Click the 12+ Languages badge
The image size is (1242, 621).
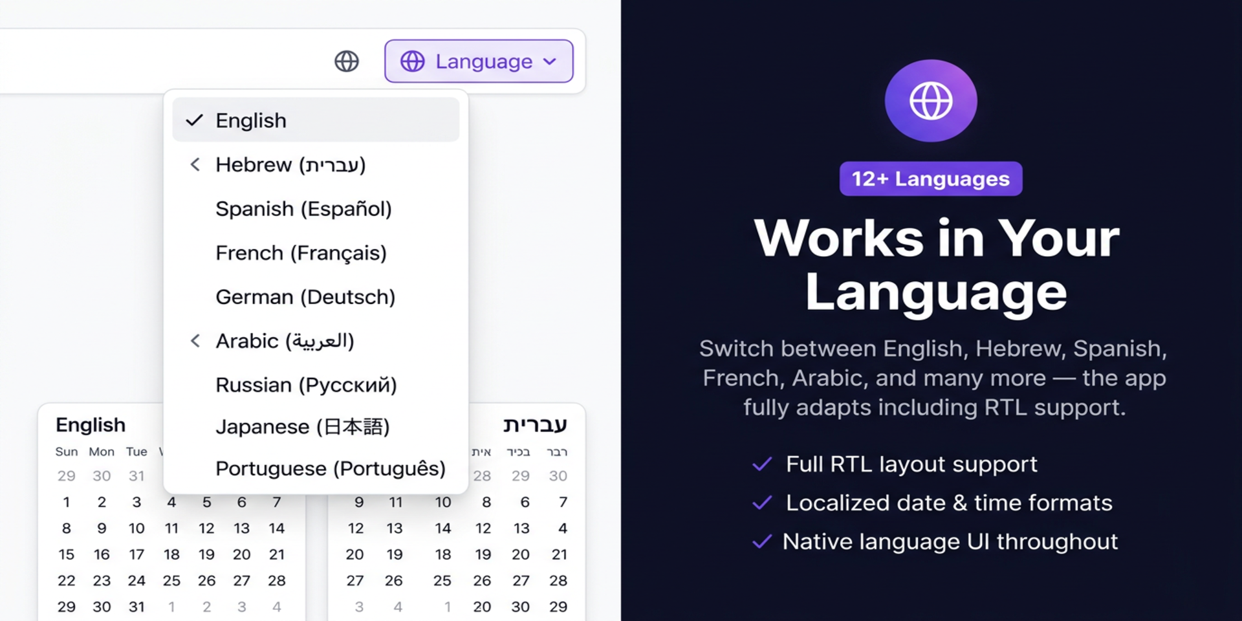click(931, 179)
